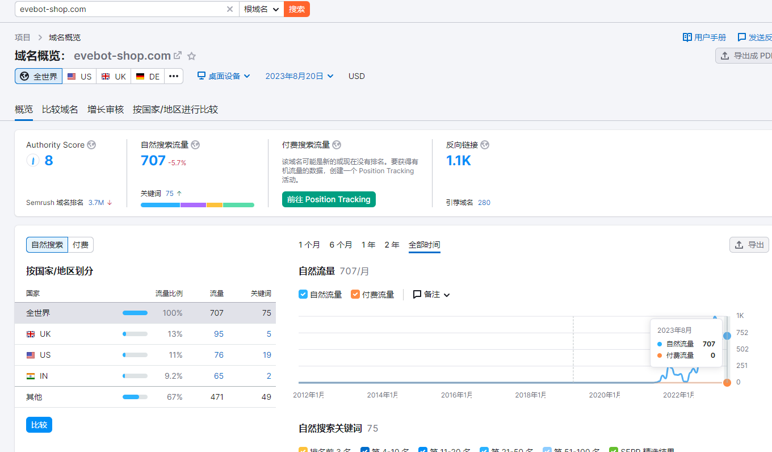772x452 pixels.
Task: Select 6 个月 time range
Action: click(341, 245)
